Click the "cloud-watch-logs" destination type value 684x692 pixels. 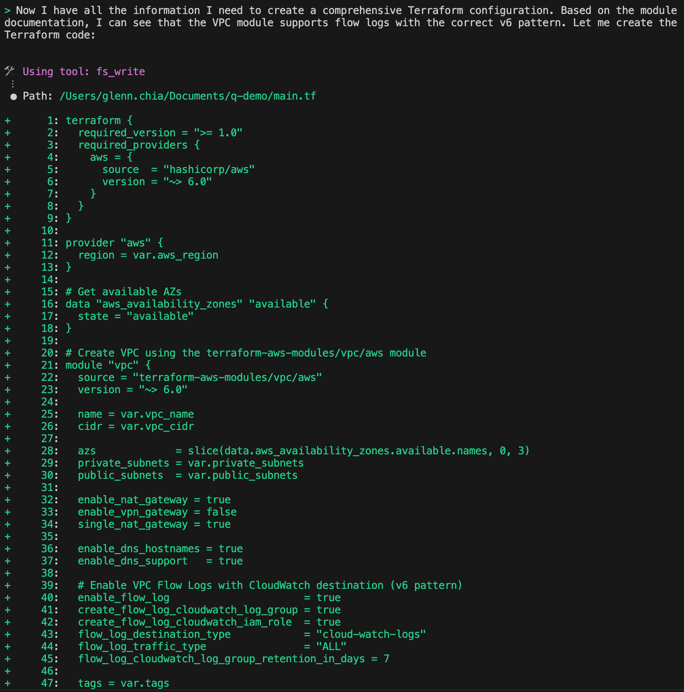click(x=371, y=634)
